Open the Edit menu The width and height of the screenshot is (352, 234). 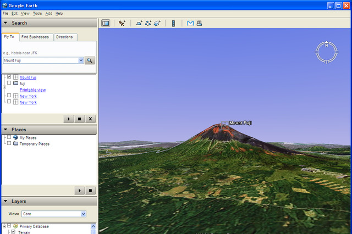coord(14,13)
